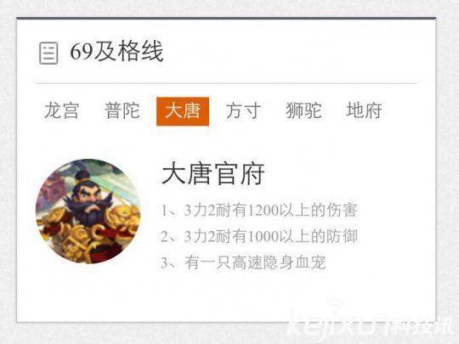Click the signal icon above the watermark
This screenshot has width=459, height=344.
click(x=334, y=307)
